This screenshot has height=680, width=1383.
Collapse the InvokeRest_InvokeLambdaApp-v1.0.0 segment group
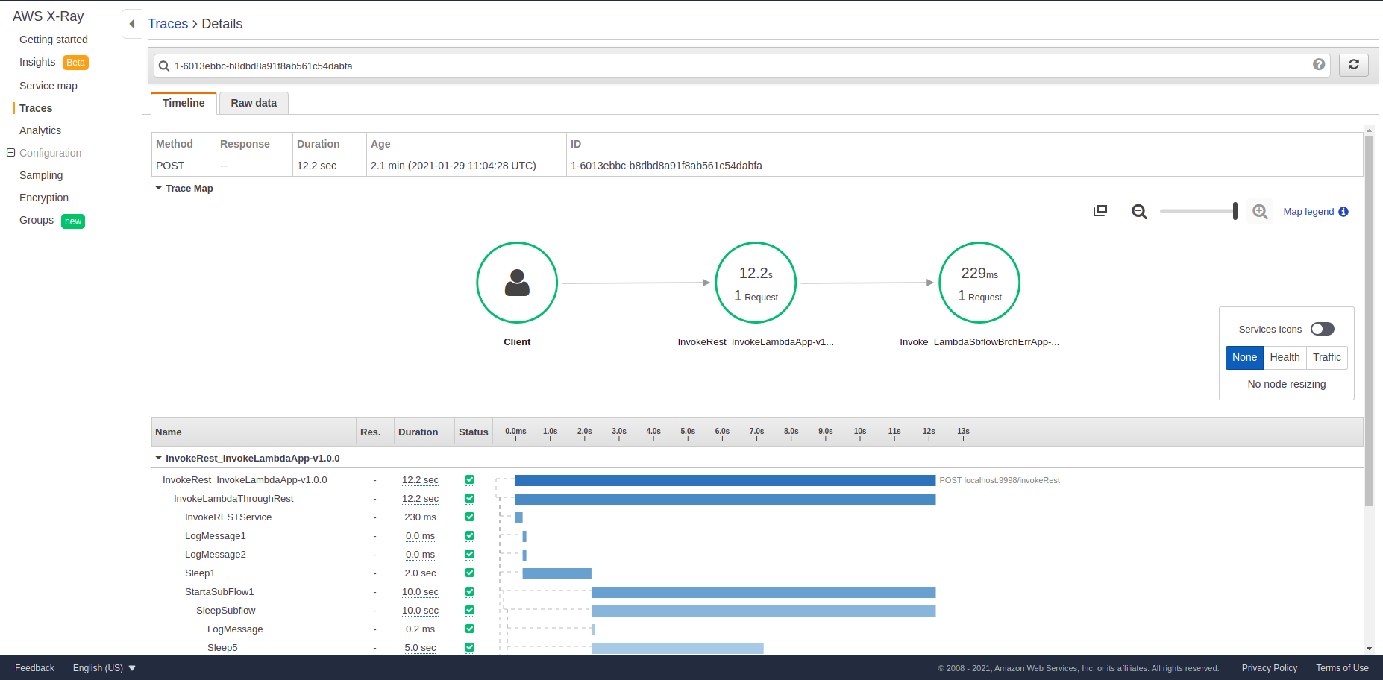(x=159, y=458)
